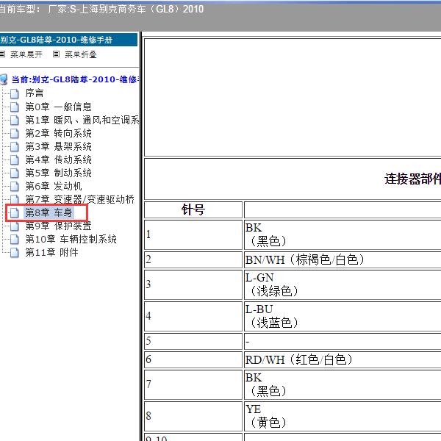Open 第11章 附件
441x441 pixels.
click(51, 253)
